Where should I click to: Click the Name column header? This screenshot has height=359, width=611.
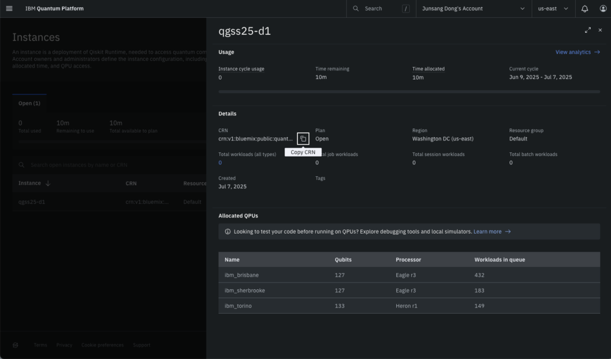coord(232,259)
